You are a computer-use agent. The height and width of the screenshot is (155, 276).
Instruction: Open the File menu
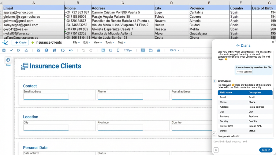[x=76, y=42]
